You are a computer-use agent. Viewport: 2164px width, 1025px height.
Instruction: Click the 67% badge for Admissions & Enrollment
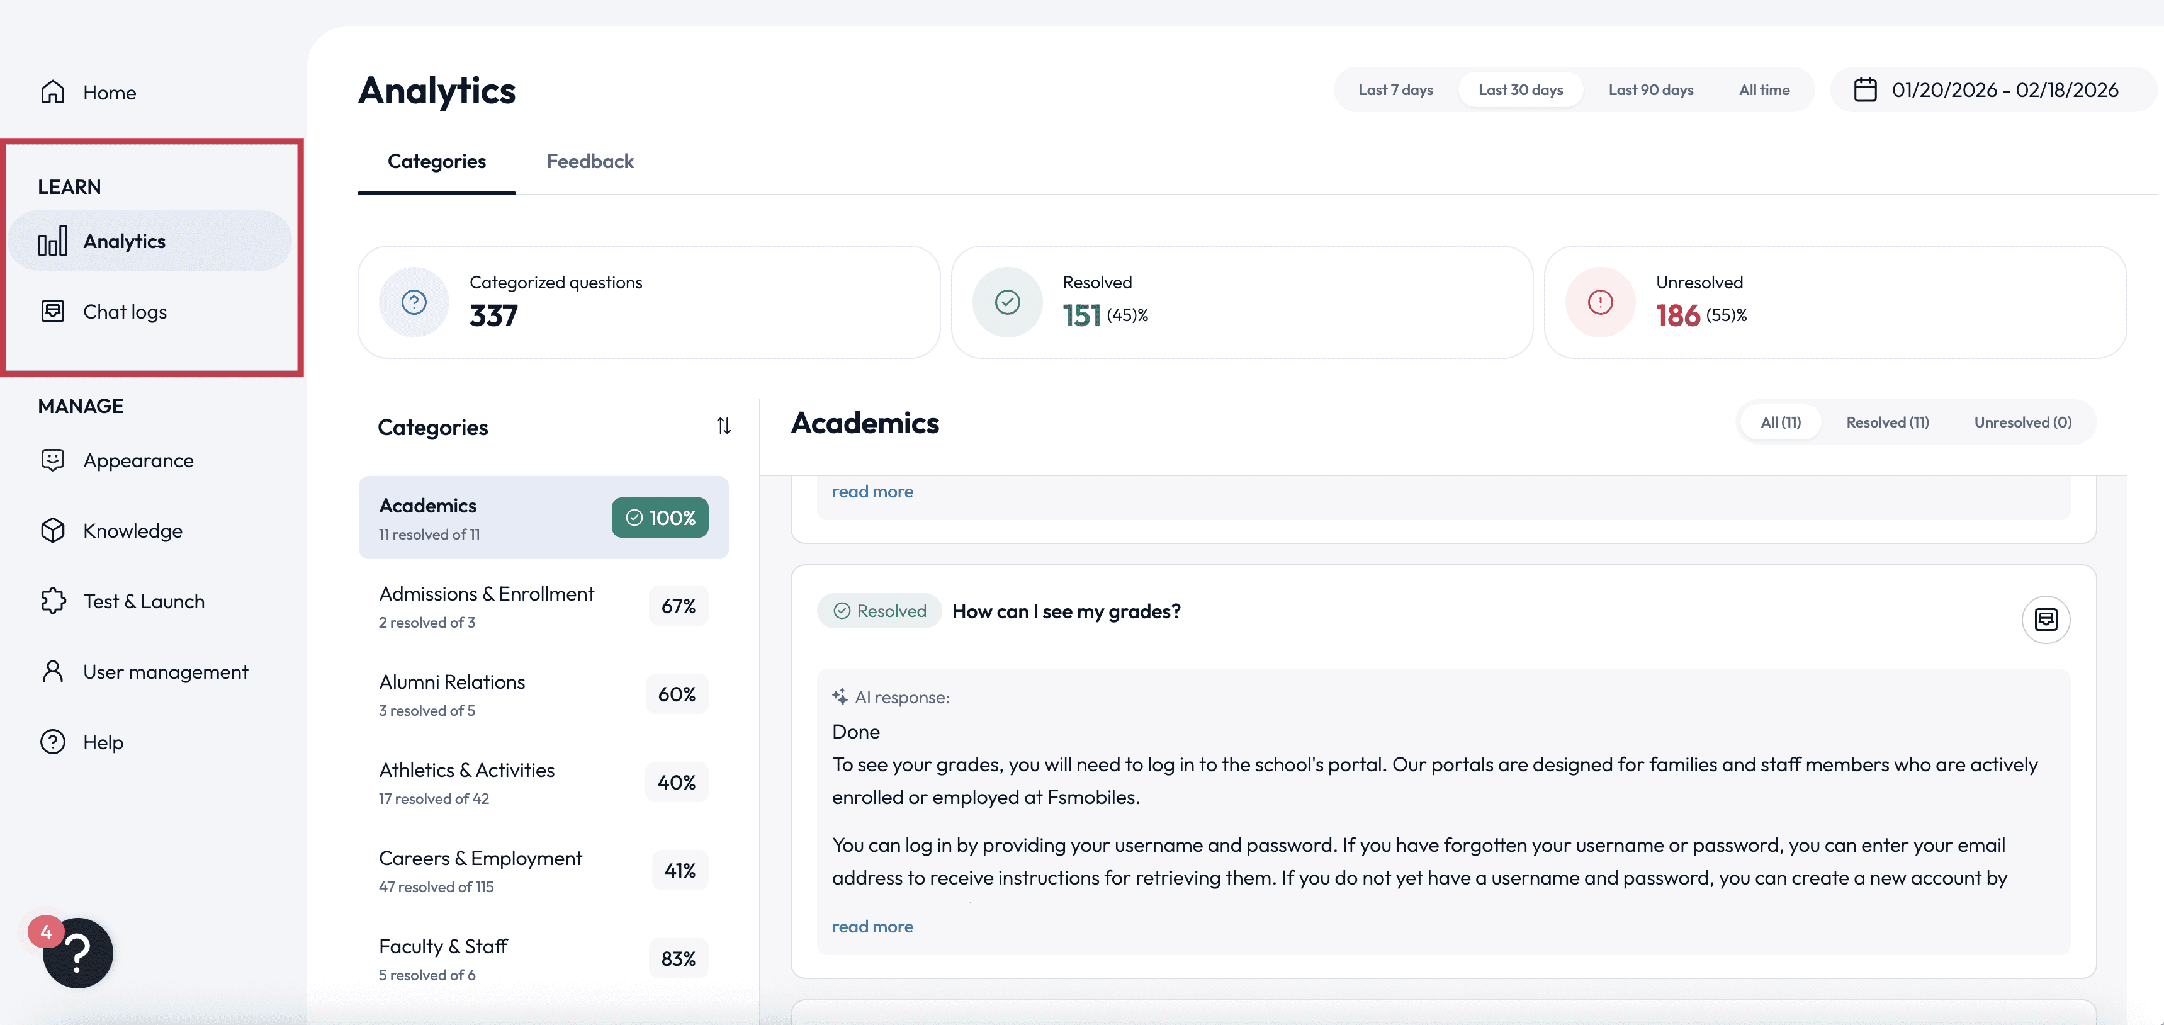pos(678,606)
